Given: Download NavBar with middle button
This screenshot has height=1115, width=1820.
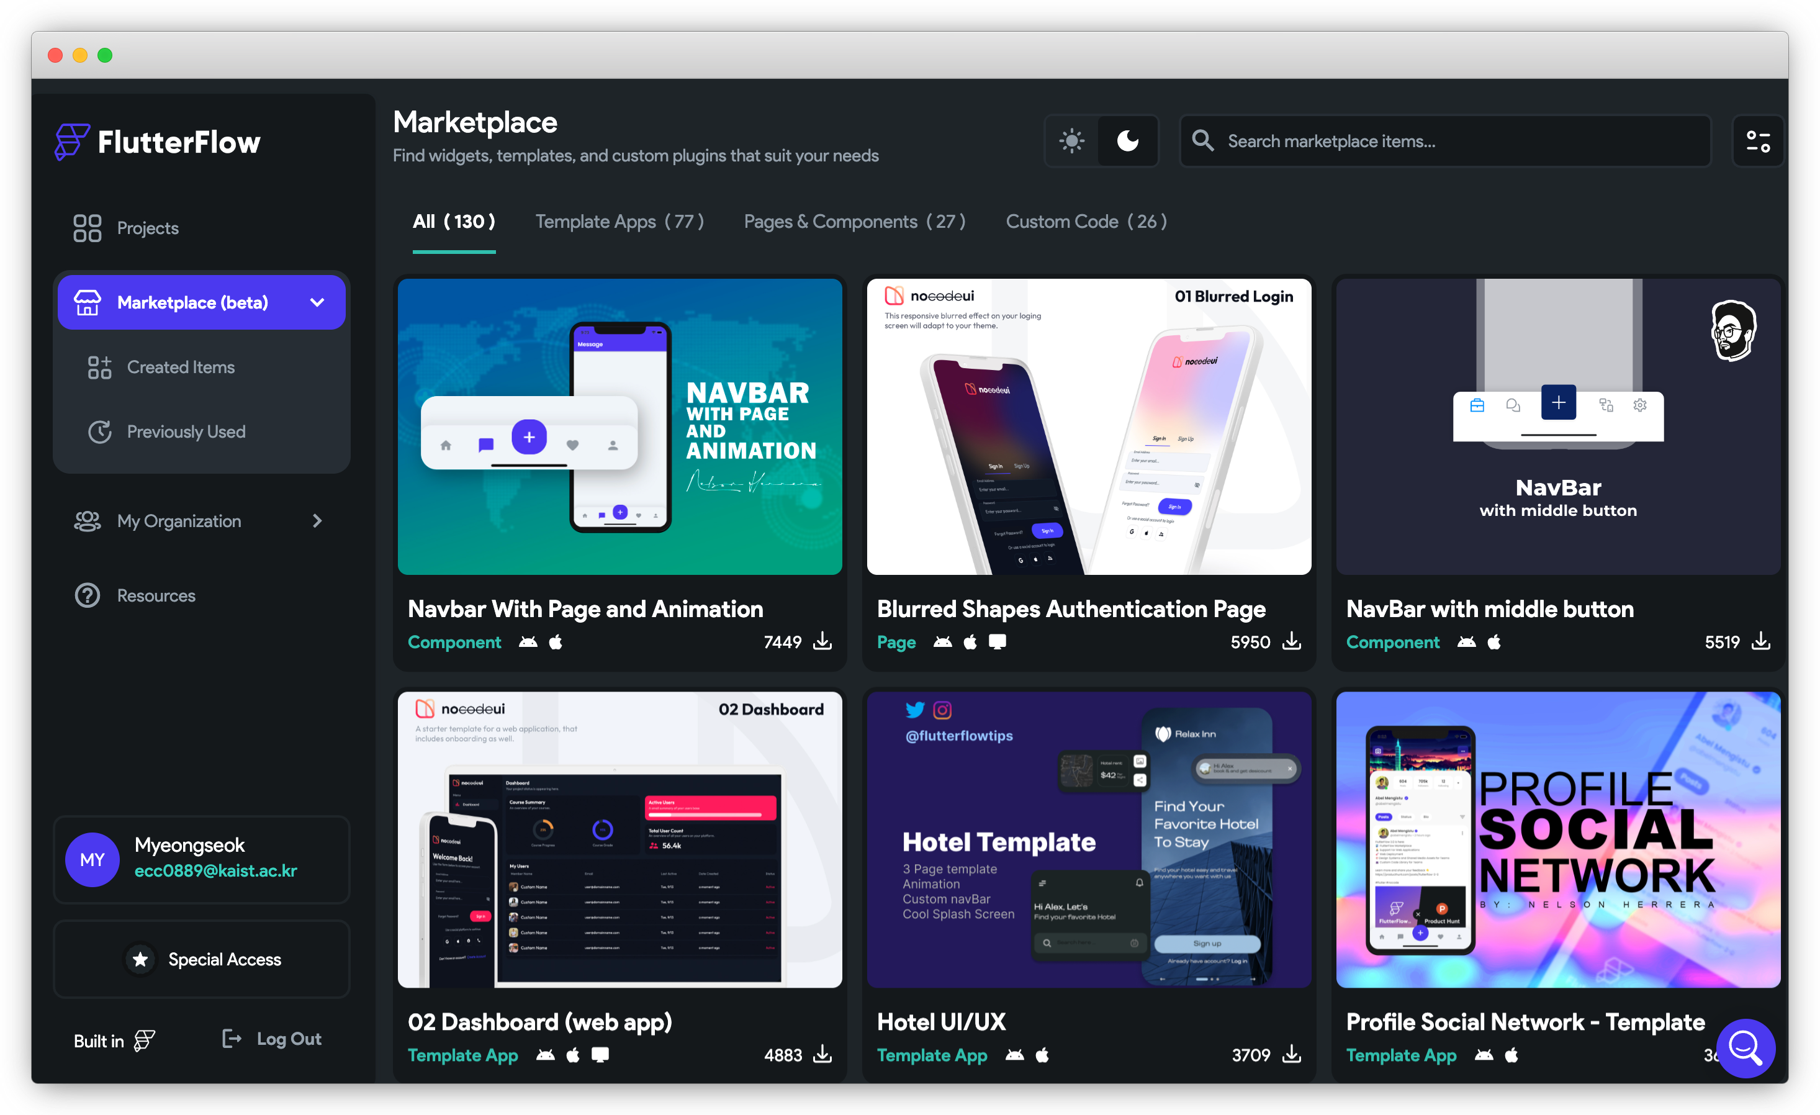Looking at the screenshot, I should (1761, 641).
